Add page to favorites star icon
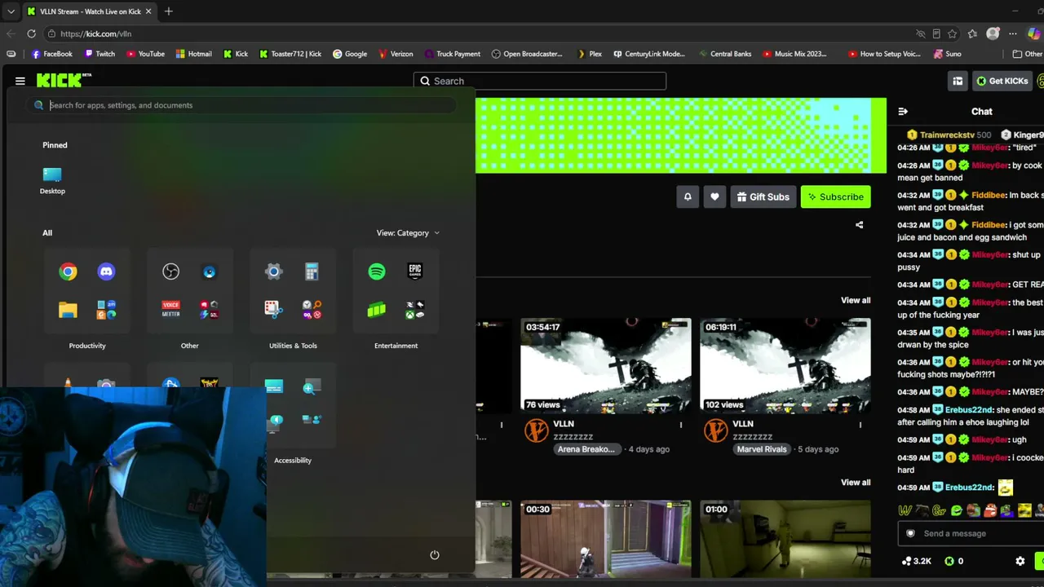The image size is (1044, 587). pyautogui.click(x=953, y=33)
